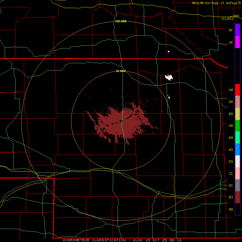
Task: Click the BD legend label
Action: click(x=231, y=114)
